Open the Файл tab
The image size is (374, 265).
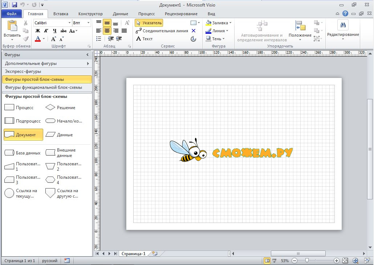pyautogui.click(x=12, y=14)
